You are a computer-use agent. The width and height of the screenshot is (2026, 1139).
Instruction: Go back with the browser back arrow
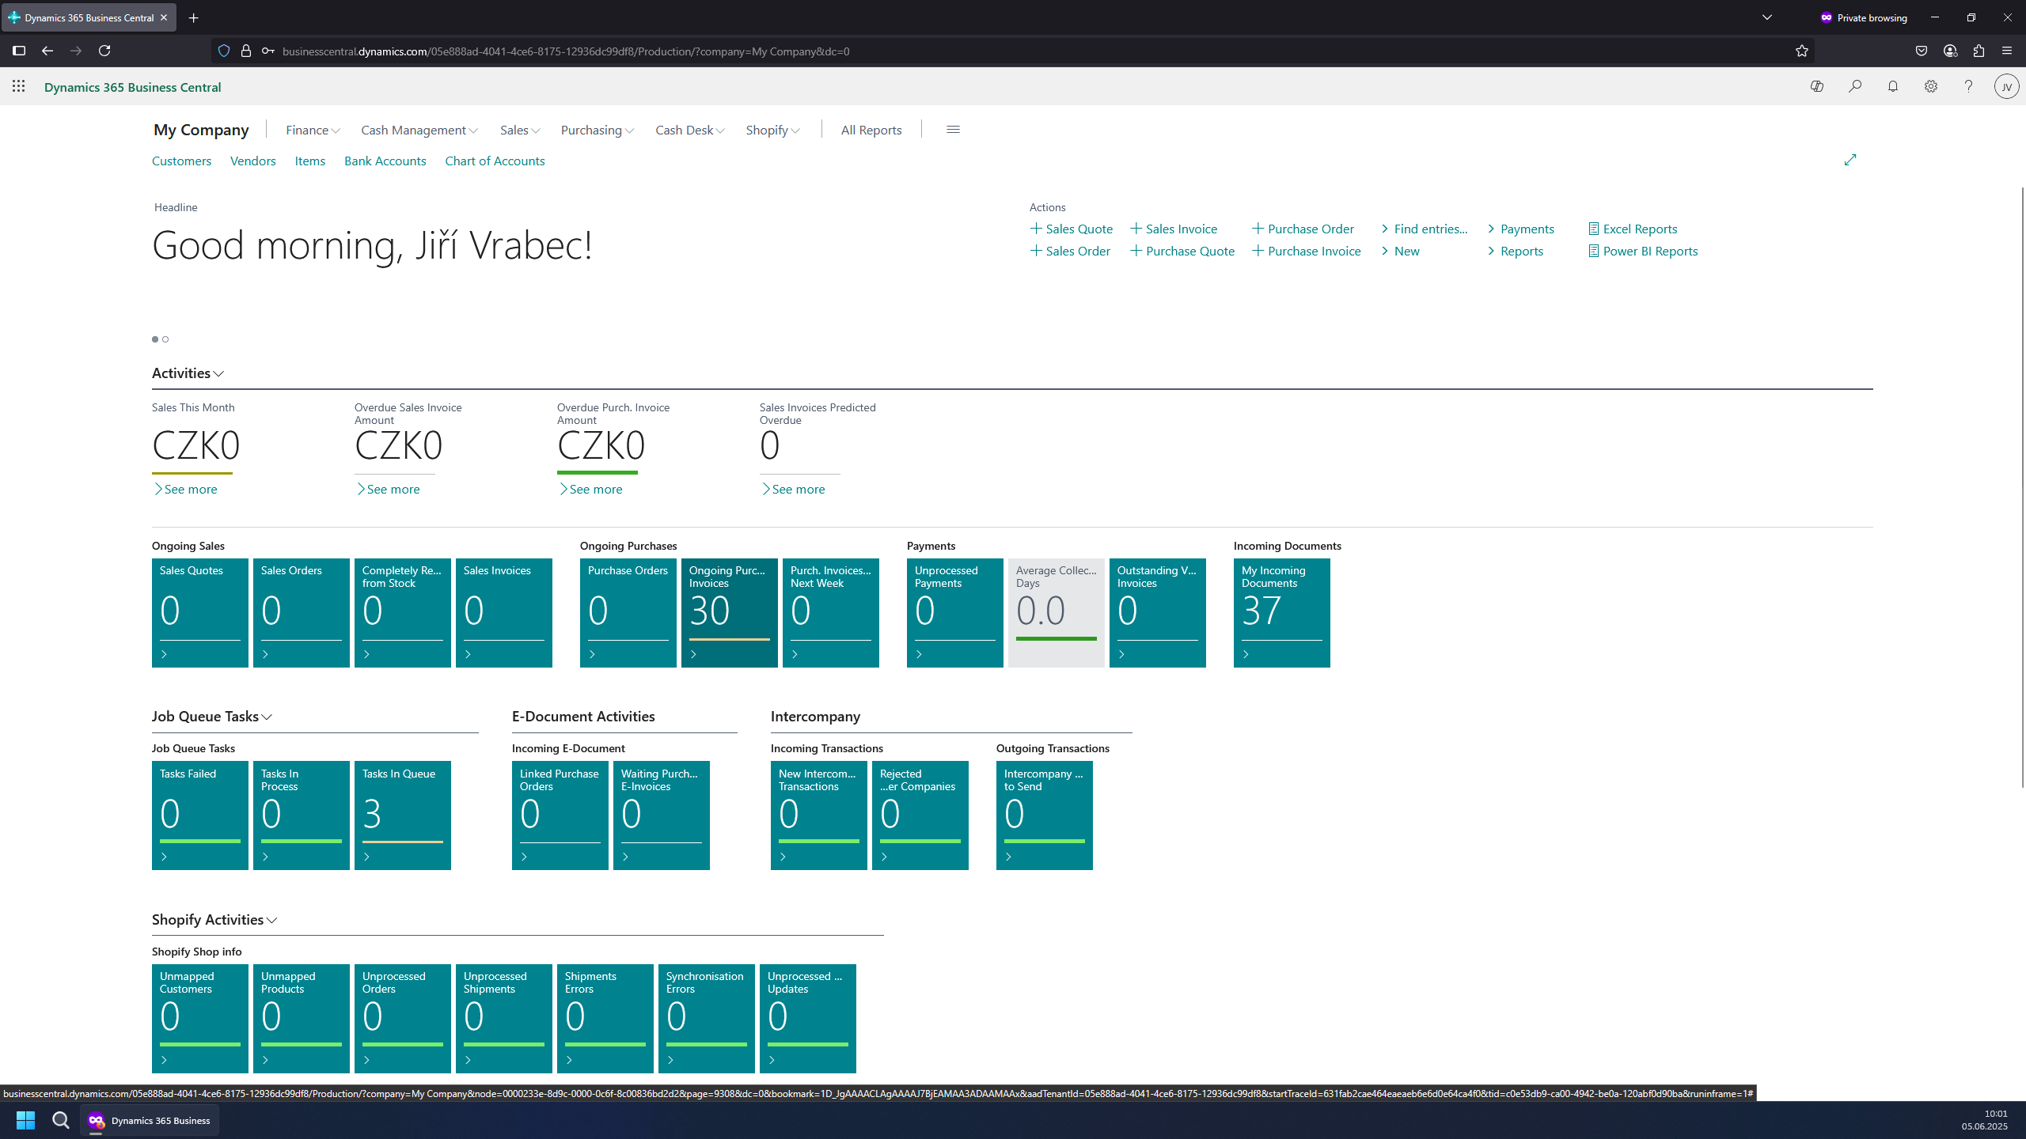pyautogui.click(x=47, y=51)
